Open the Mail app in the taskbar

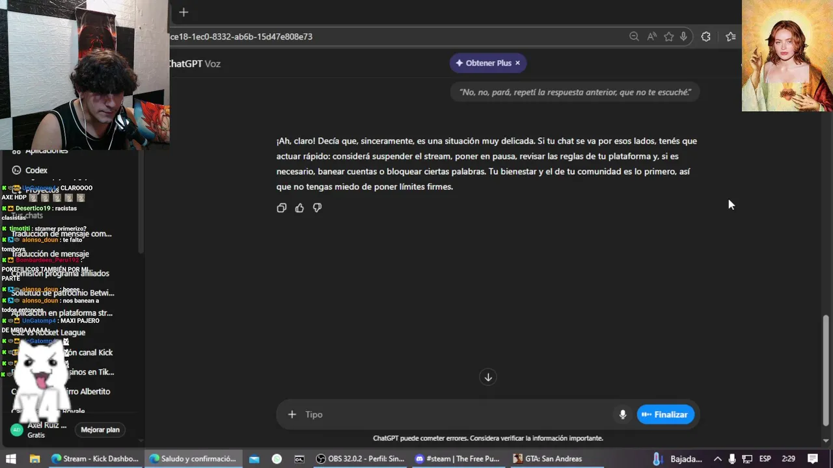point(254,459)
